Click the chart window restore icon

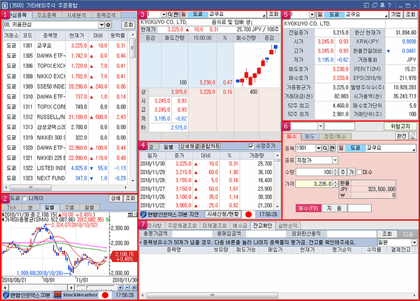click(130, 215)
